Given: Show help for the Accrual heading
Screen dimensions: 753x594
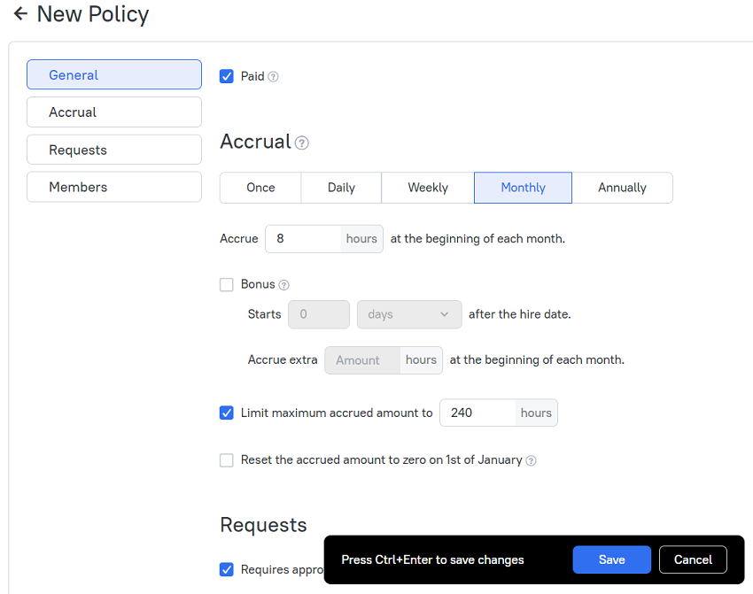Looking at the screenshot, I should click(301, 143).
